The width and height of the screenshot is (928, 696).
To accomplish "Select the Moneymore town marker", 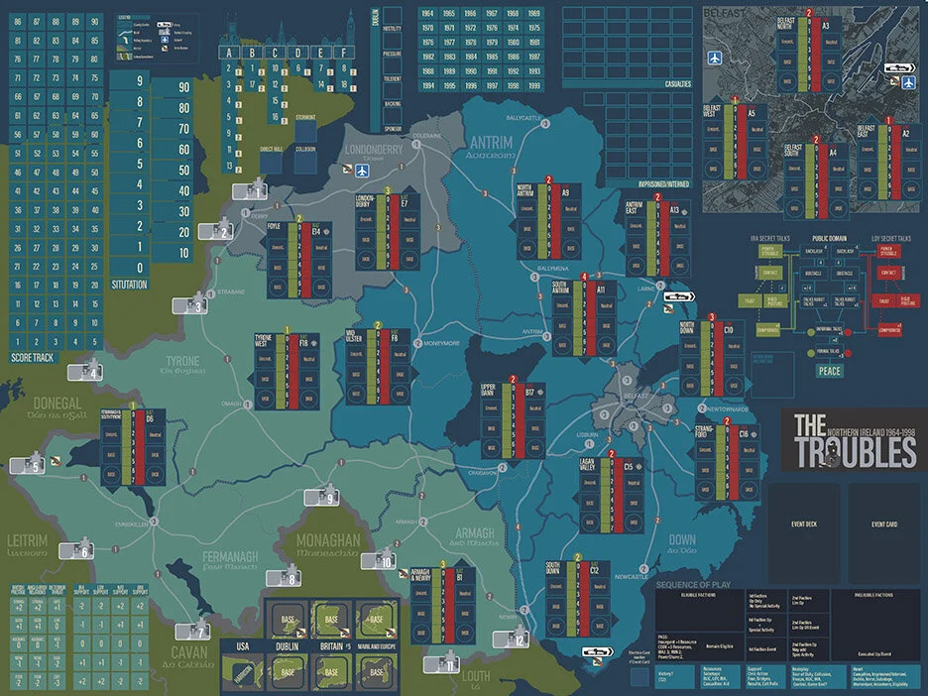I will click(417, 343).
